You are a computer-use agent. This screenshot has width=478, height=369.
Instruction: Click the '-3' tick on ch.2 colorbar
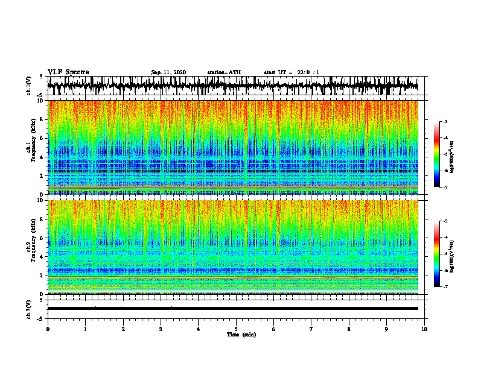click(x=445, y=221)
